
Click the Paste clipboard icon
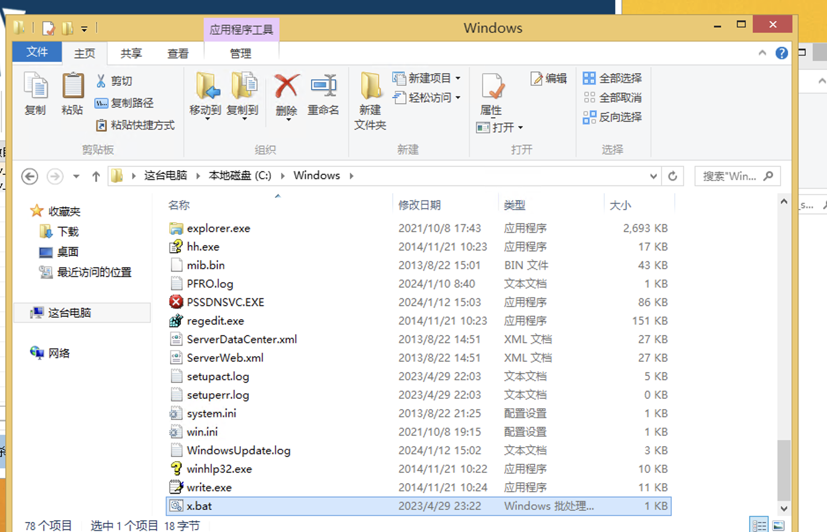[x=73, y=86]
